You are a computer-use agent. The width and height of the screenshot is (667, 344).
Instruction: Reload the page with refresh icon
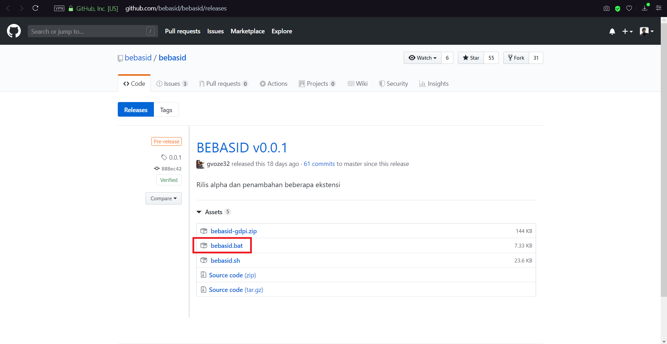(x=35, y=8)
